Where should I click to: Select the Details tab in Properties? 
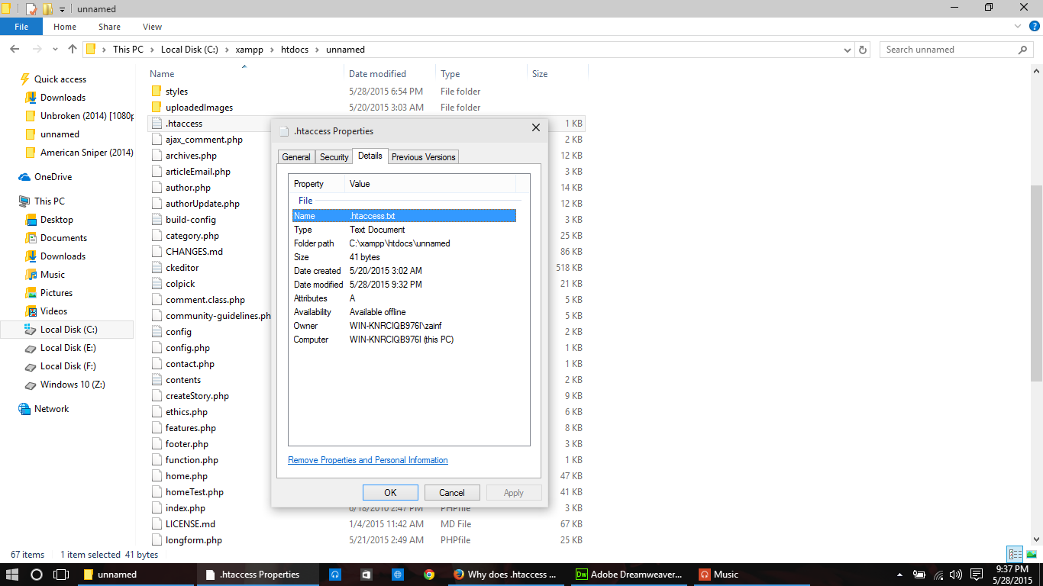pos(370,156)
